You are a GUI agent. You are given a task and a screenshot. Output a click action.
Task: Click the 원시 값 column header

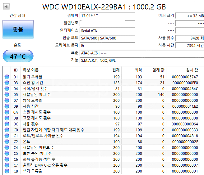183,70
